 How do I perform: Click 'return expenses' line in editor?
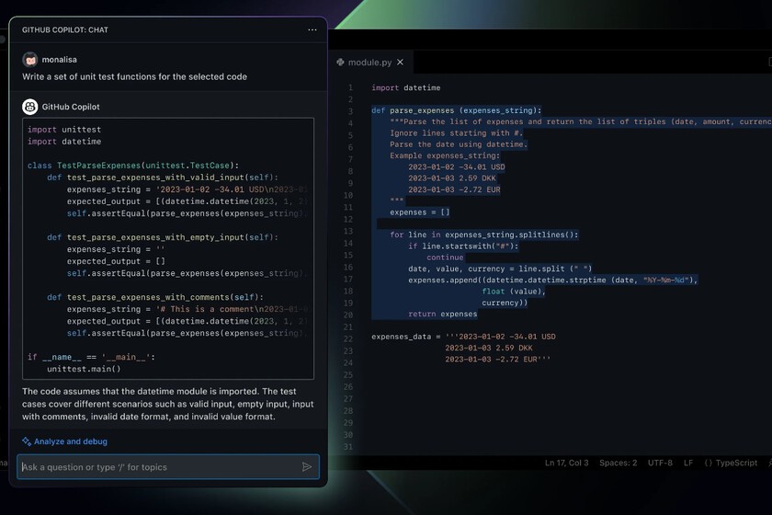pos(443,314)
